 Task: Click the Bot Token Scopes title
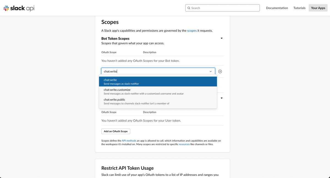pyautogui.click(x=116, y=39)
